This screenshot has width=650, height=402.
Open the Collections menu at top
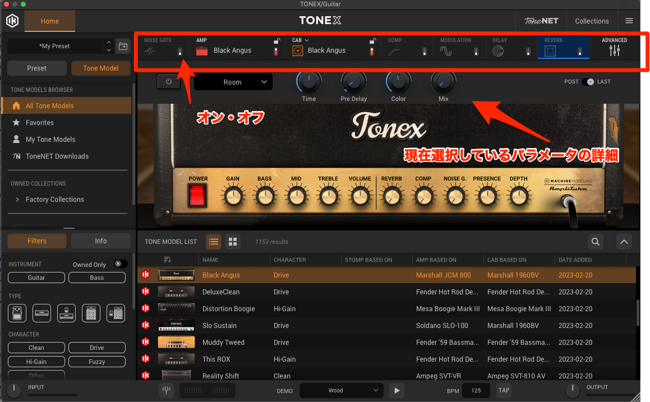click(592, 21)
